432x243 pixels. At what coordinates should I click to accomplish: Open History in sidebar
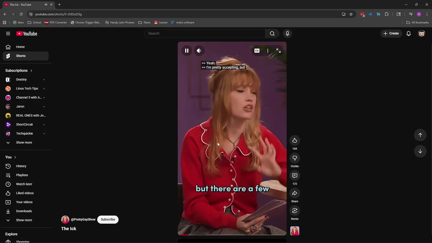[x=26, y=166]
